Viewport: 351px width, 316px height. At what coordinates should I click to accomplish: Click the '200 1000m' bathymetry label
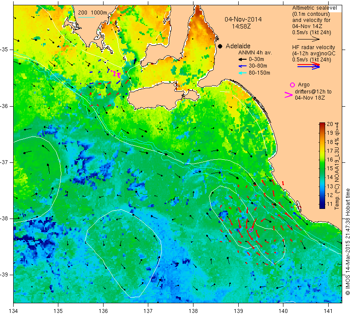(x=93, y=13)
